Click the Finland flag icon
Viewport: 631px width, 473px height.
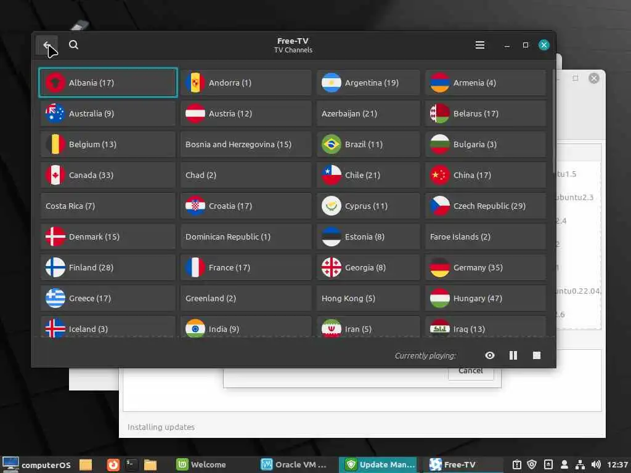point(55,267)
